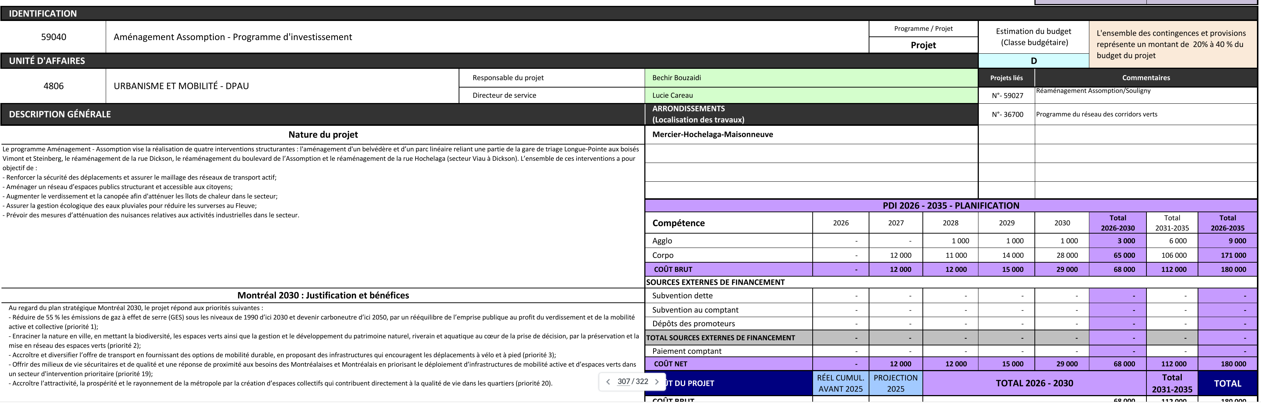1261x405 pixels.
Task: Click the Mercier-Hochelaga-Maisonneuve borough cell
Action: 712,134
